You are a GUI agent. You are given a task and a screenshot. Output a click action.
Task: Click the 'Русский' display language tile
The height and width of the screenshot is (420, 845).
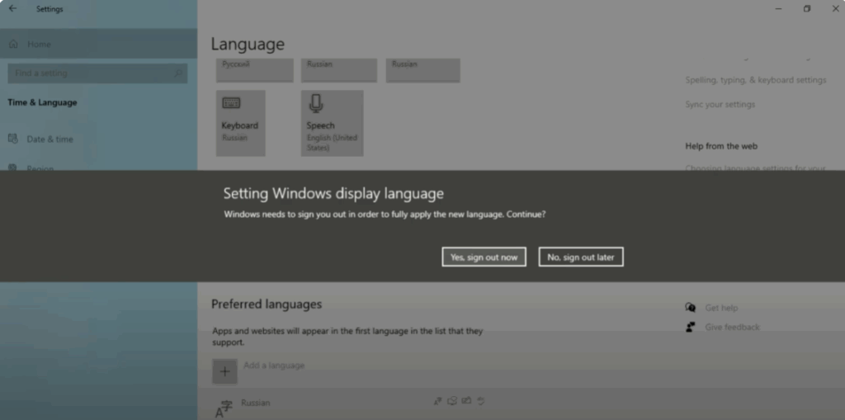[x=255, y=70]
